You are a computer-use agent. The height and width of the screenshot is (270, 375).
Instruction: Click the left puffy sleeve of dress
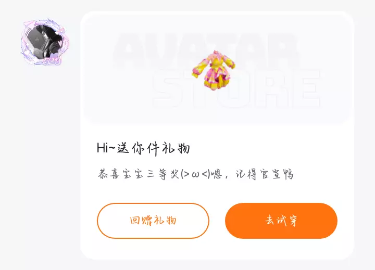pyautogui.click(x=199, y=68)
